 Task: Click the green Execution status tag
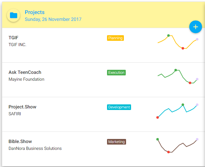116,73
